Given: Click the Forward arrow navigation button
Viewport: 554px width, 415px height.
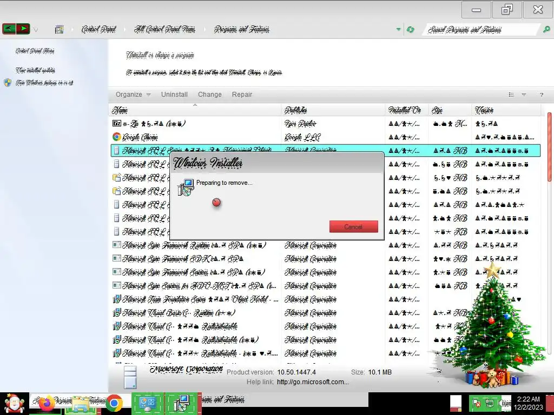Looking at the screenshot, I should point(23,29).
